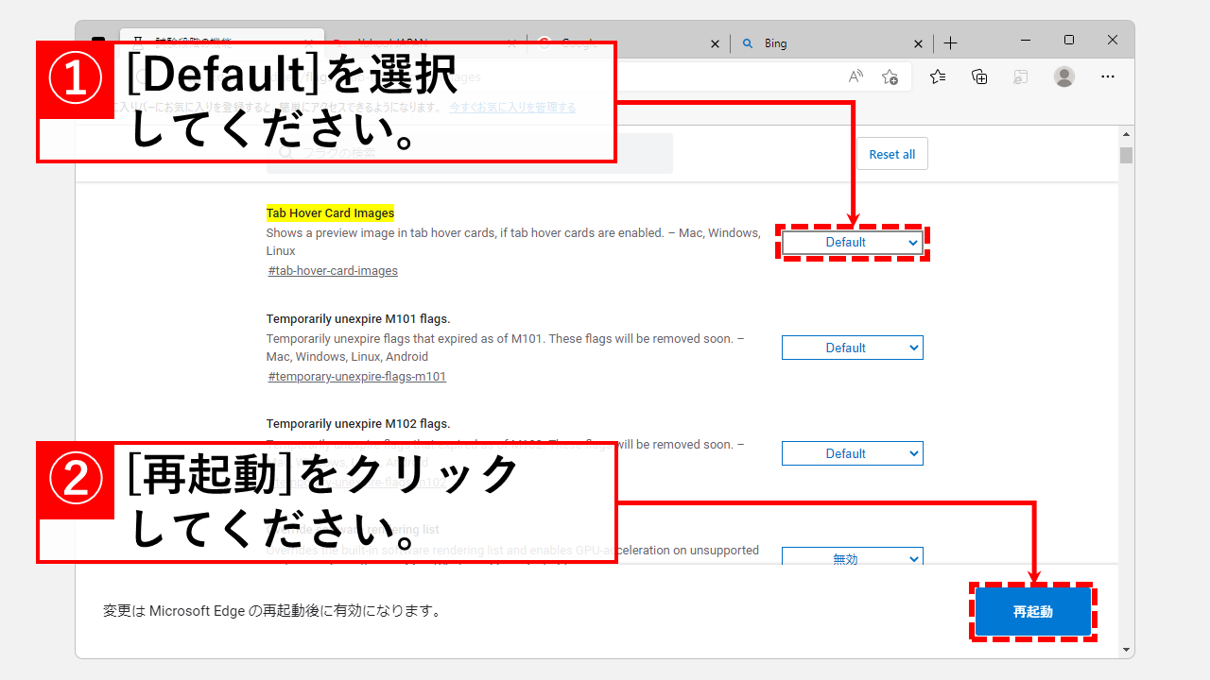Open the dropdown for Temporarily unexpire M102 flags
The height and width of the screenshot is (680, 1210).
point(852,452)
